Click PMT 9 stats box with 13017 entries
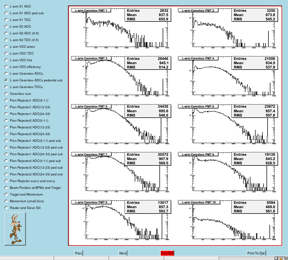288x260 pixels. pos(148,207)
